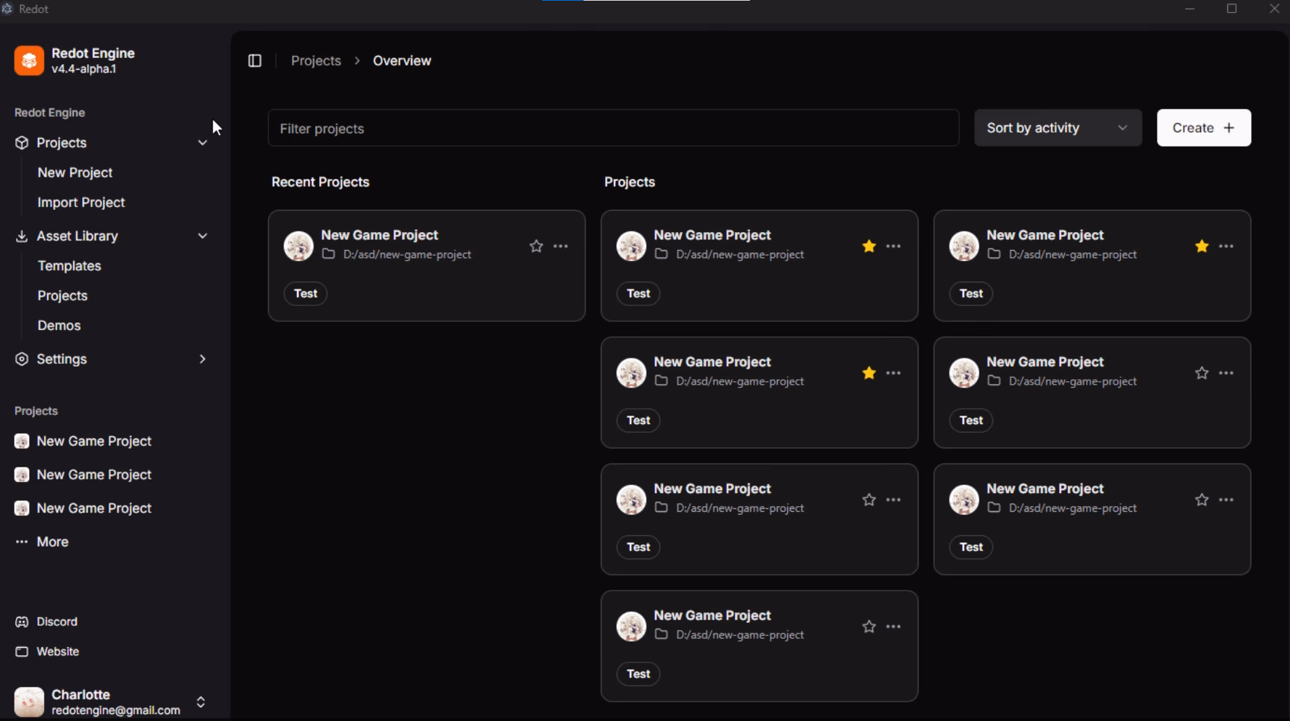Viewport: 1290px width, 721px height.
Task: Open the Discord link in sidebar
Action: tap(56, 622)
